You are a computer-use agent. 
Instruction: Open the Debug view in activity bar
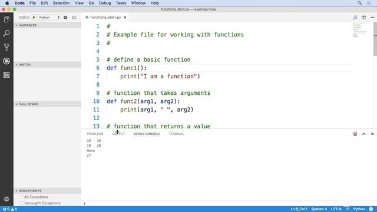tap(6, 61)
